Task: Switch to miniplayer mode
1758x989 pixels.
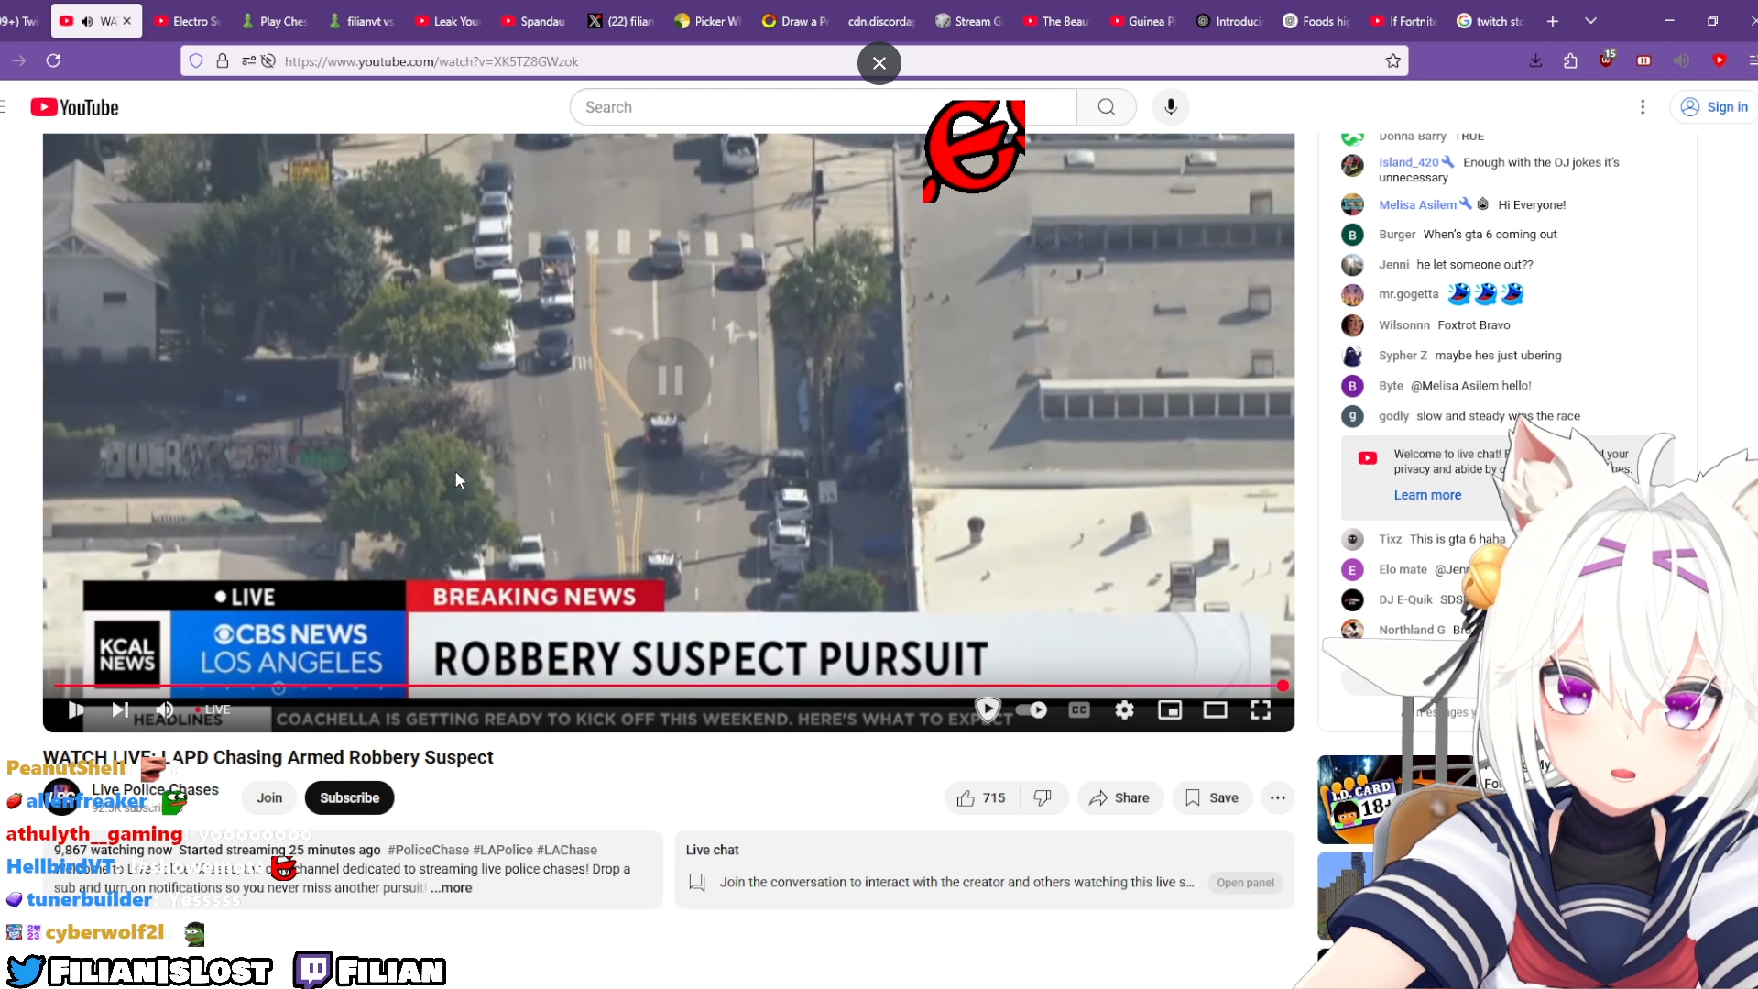Action: pos(1170,709)
